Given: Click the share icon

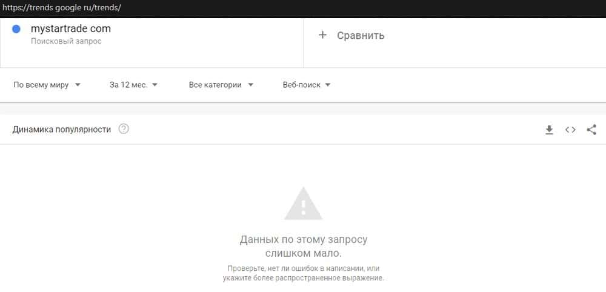Looking at the screenshot, I should point(591,130).
